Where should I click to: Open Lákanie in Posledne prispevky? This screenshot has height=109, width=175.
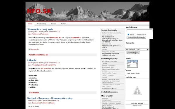[104, 64]
